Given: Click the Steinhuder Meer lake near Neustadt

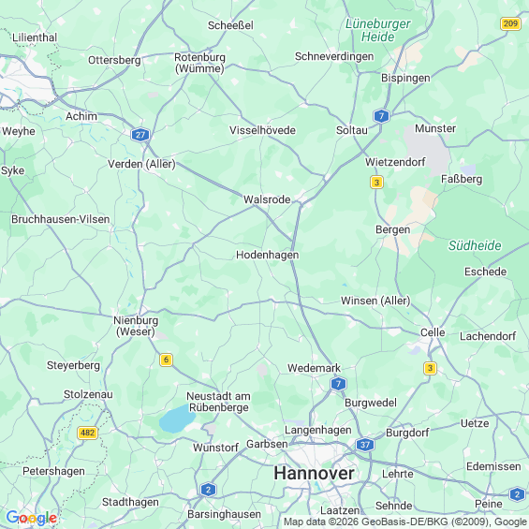Looking at the screenshot, I should pos(177,419).
